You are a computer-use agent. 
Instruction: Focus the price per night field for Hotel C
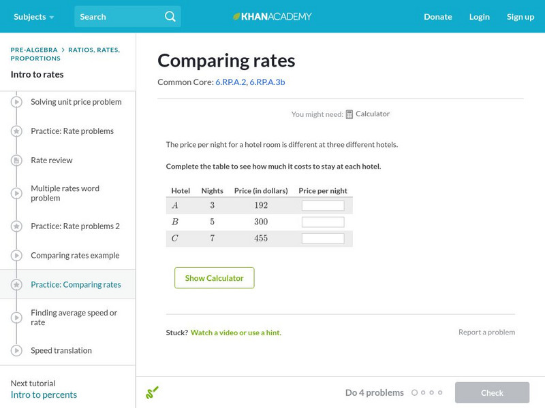tap(323, 238)
